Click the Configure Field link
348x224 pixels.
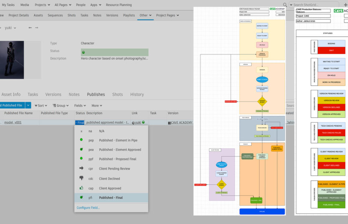coord(88,208)
